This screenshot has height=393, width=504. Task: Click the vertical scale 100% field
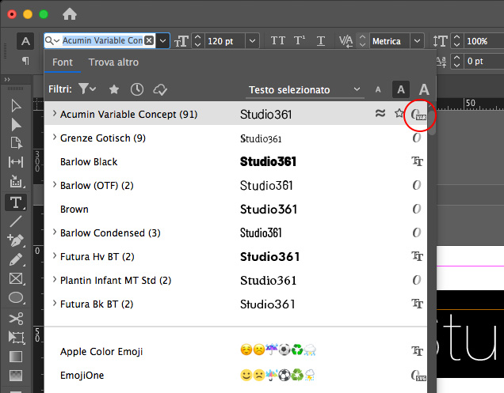(483, 41)
